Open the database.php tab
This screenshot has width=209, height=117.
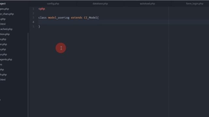coord(100,4)
